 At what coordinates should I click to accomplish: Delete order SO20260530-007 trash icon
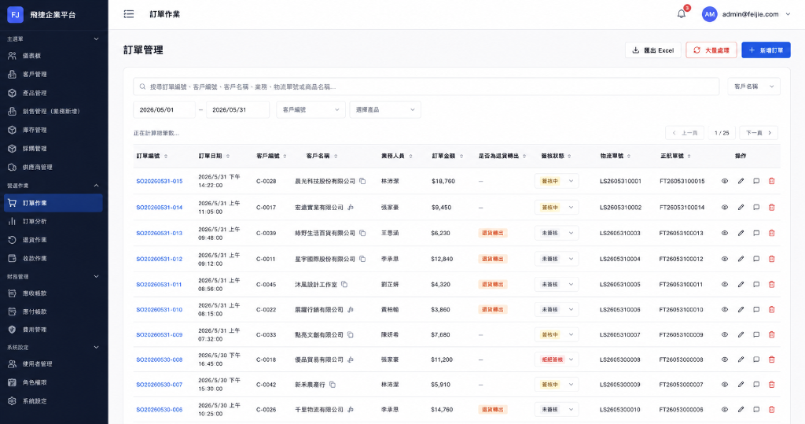(x=772, y=385)
